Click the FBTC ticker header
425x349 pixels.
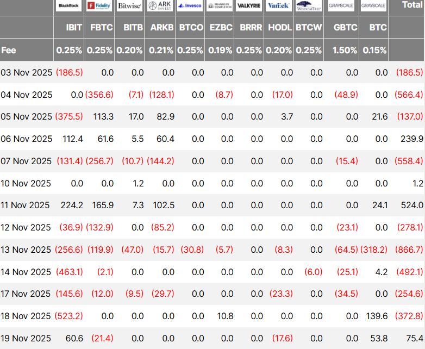pos(102,27)
